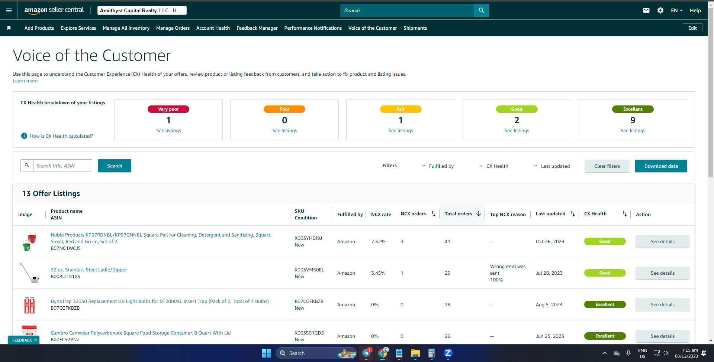Click the bookmark icon in navigation bar
This screenshot has height=362, width=714.
[9, 28]
